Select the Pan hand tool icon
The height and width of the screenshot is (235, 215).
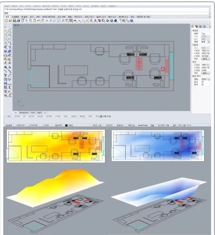[43, 20]
